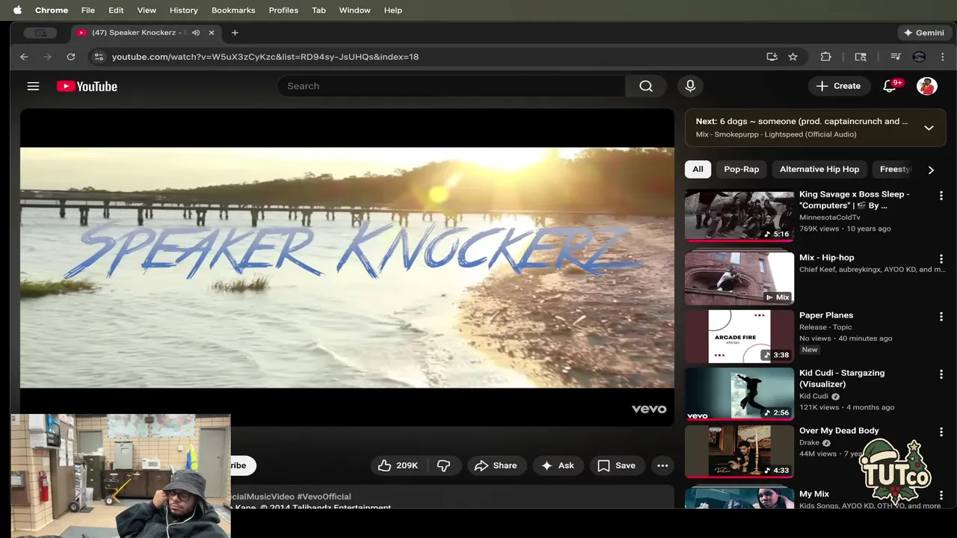Start voice search with the microphone
Screen dimensions: 957x538
[x=690, y=86]
